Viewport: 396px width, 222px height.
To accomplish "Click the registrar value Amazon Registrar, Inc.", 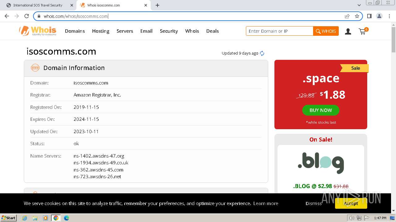I will [97, 95].
